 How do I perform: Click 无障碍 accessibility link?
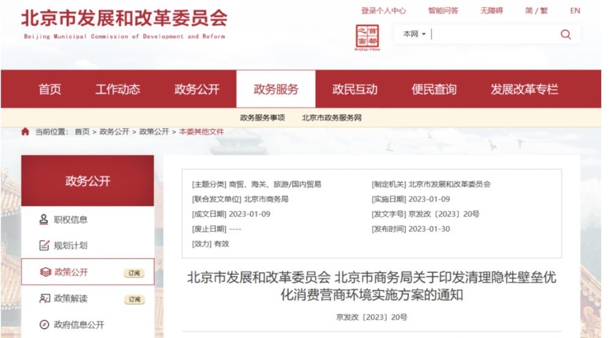point(491,11)
